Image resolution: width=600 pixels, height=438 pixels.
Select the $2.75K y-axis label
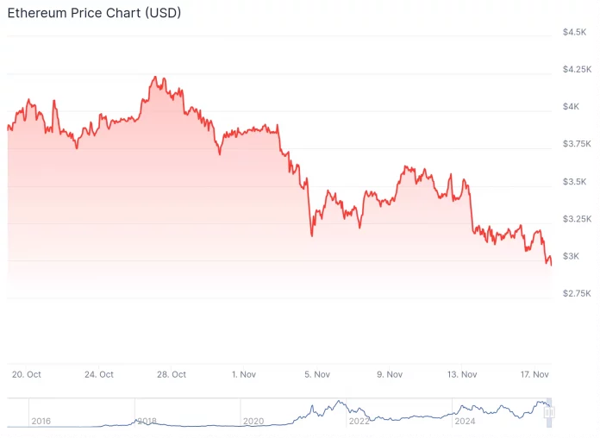pyautogui.click(x=577, y=293)
